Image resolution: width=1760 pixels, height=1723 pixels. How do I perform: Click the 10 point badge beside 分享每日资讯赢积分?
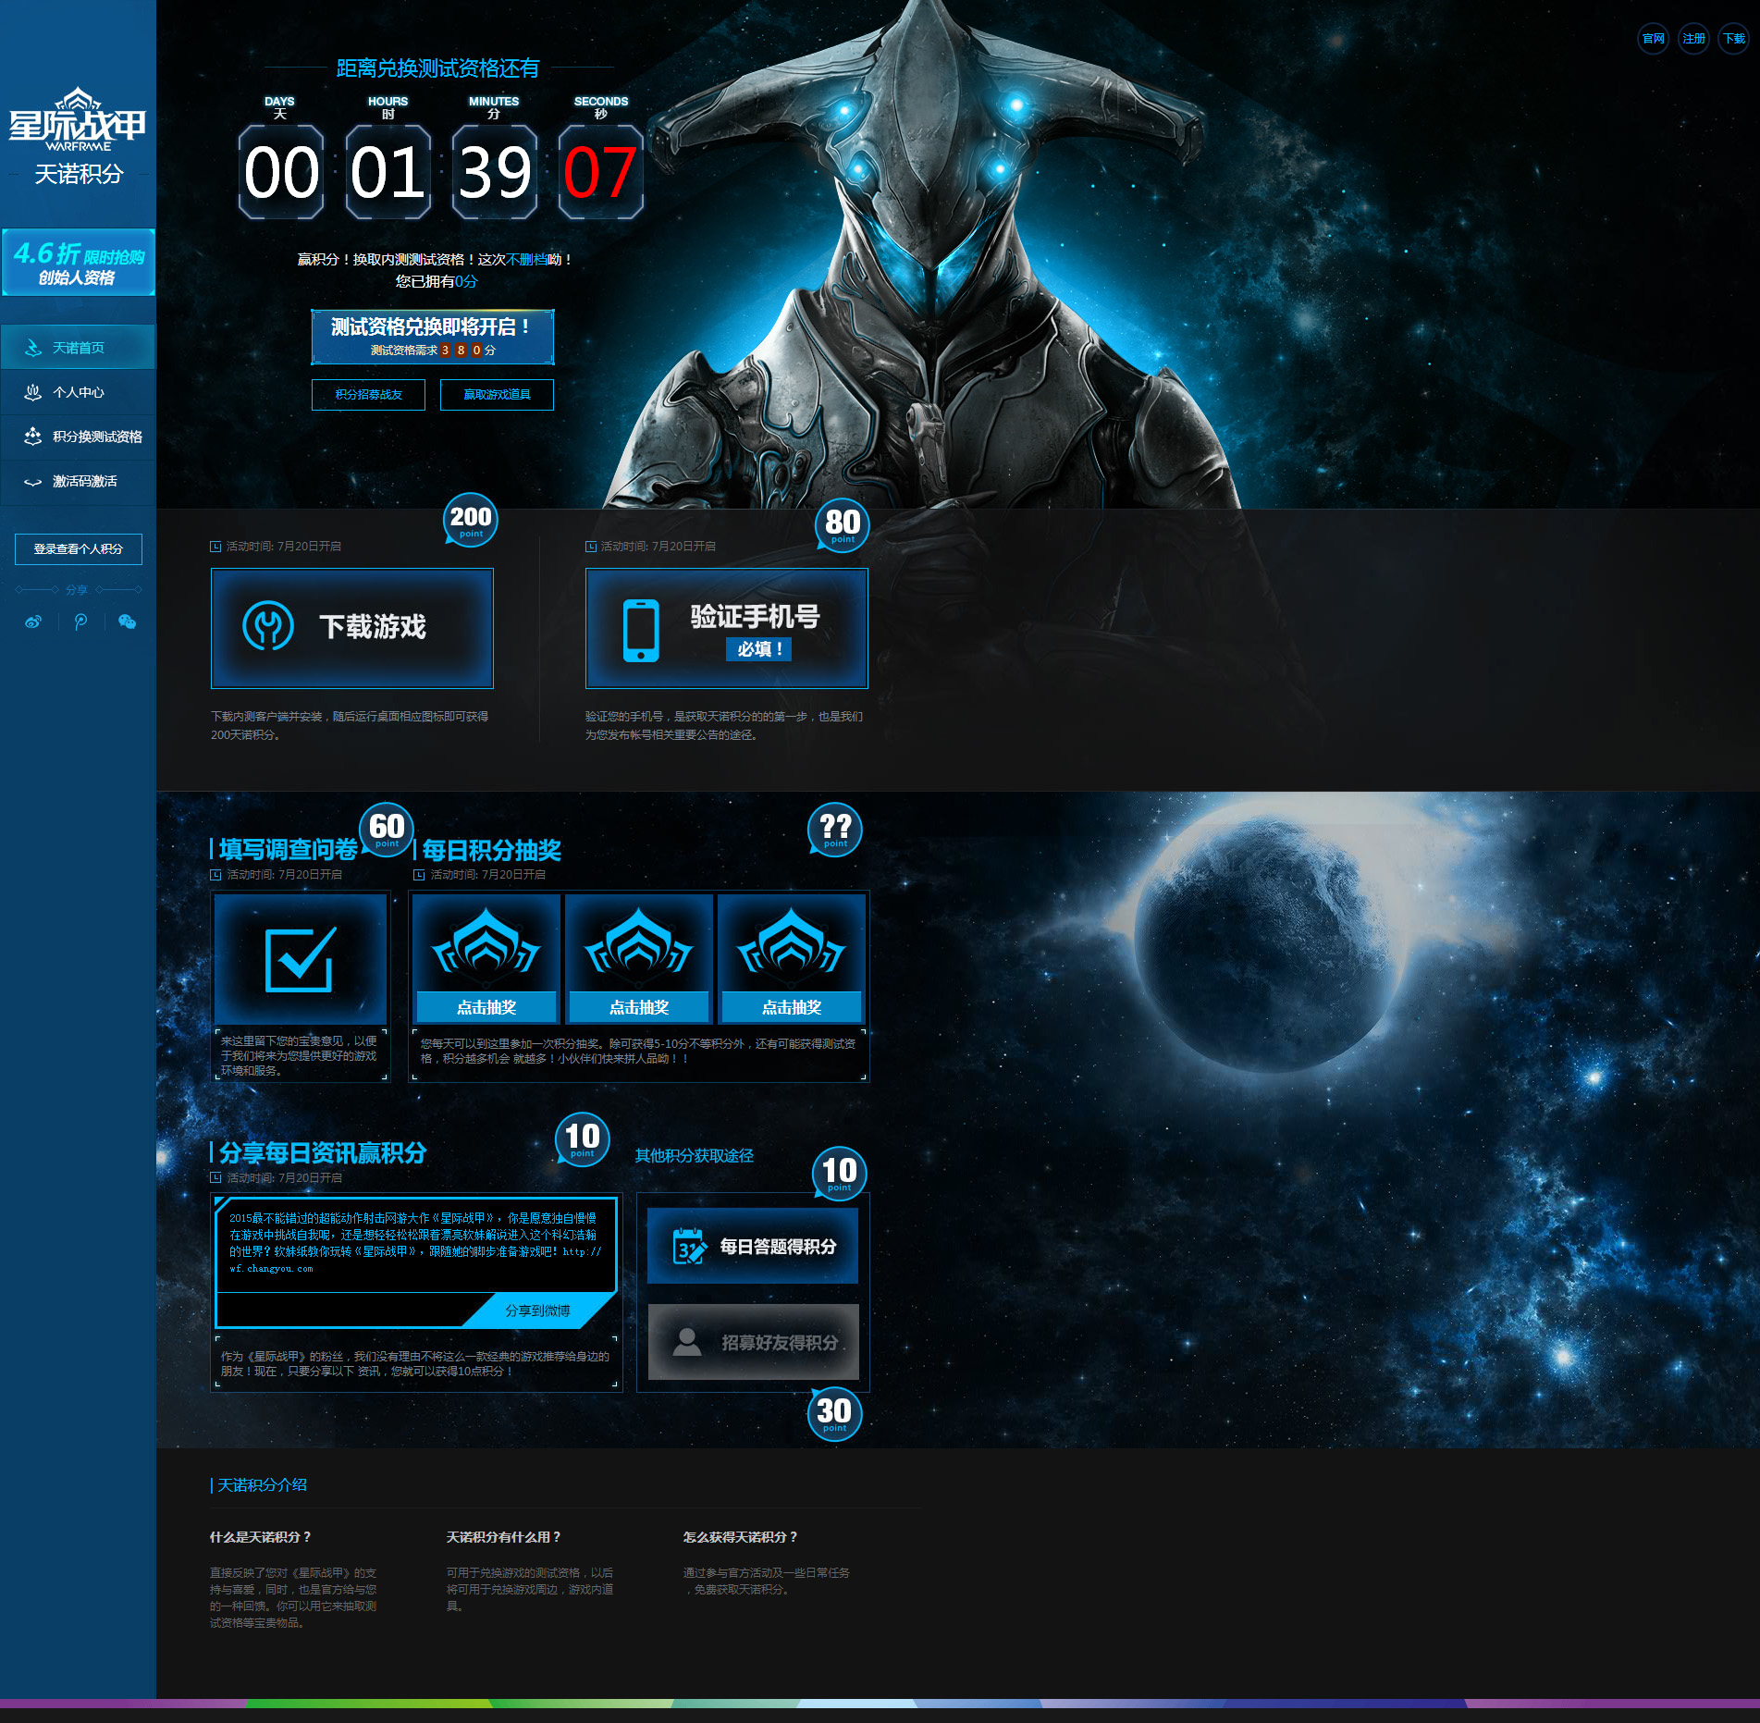click(583, 1139)
